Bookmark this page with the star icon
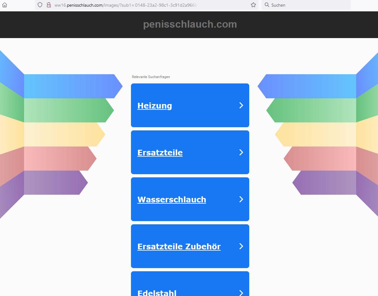Viewport: 378px width, 296px height. 253,5
